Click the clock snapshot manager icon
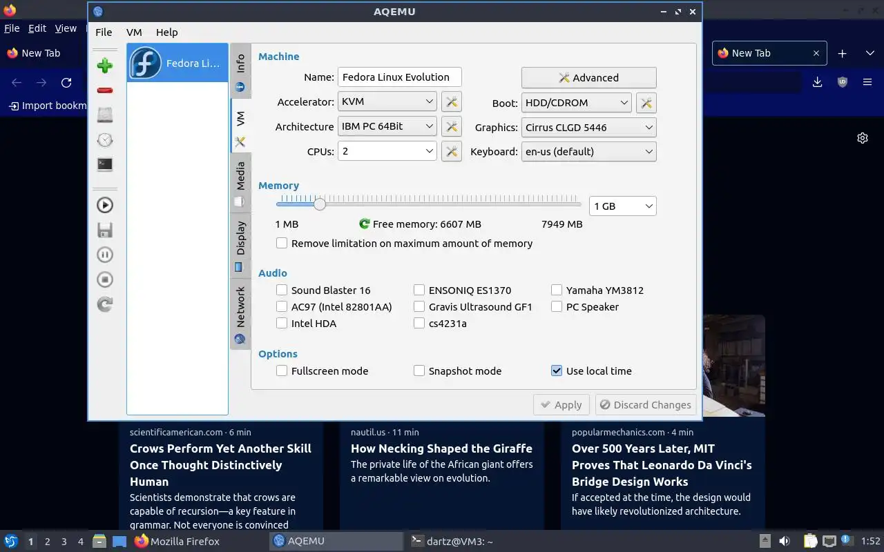Image resolution: width=884 pixels, height=552 pixels. (105, 139)
